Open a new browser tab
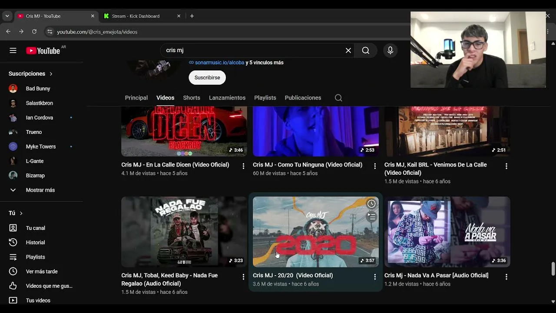This screenshot has width=556, height=313. 192,16
